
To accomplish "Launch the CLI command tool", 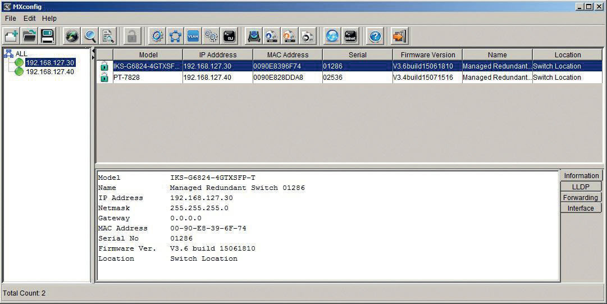I will pyautogui.click(x=230, y=37).
